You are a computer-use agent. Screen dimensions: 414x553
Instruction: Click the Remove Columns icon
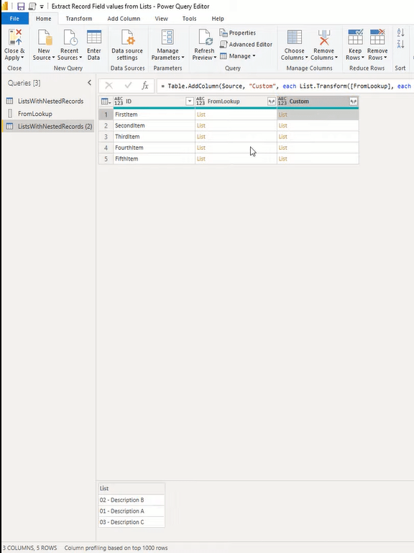324,37
